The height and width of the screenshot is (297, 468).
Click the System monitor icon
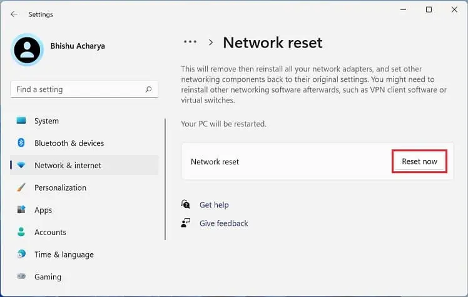[x=21, y=121]
